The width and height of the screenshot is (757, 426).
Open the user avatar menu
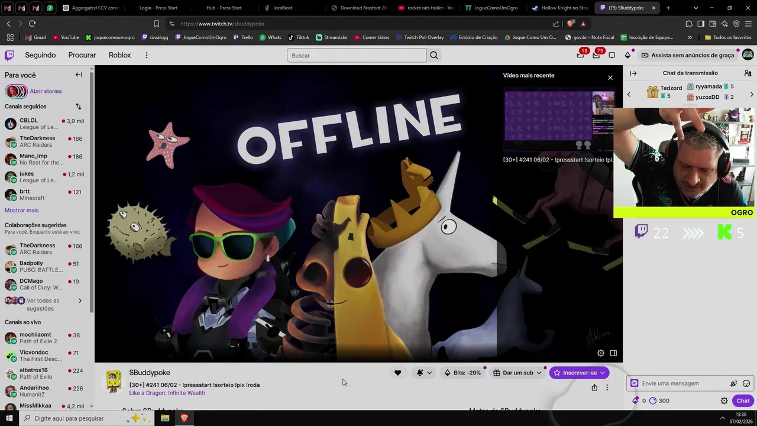748,55
